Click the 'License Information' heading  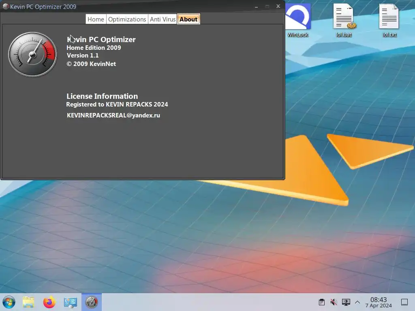tap(102, 96)
